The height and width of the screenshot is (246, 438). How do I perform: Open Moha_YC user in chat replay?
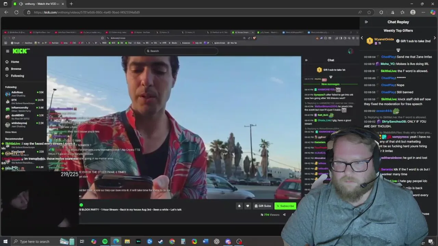388,64
